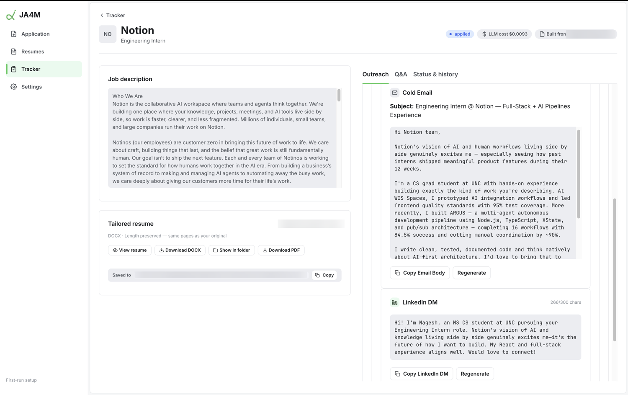The width and height of the screenshot is (628, 395).
Task: Switch to the Q&A tab
Action: coord(401,74)
